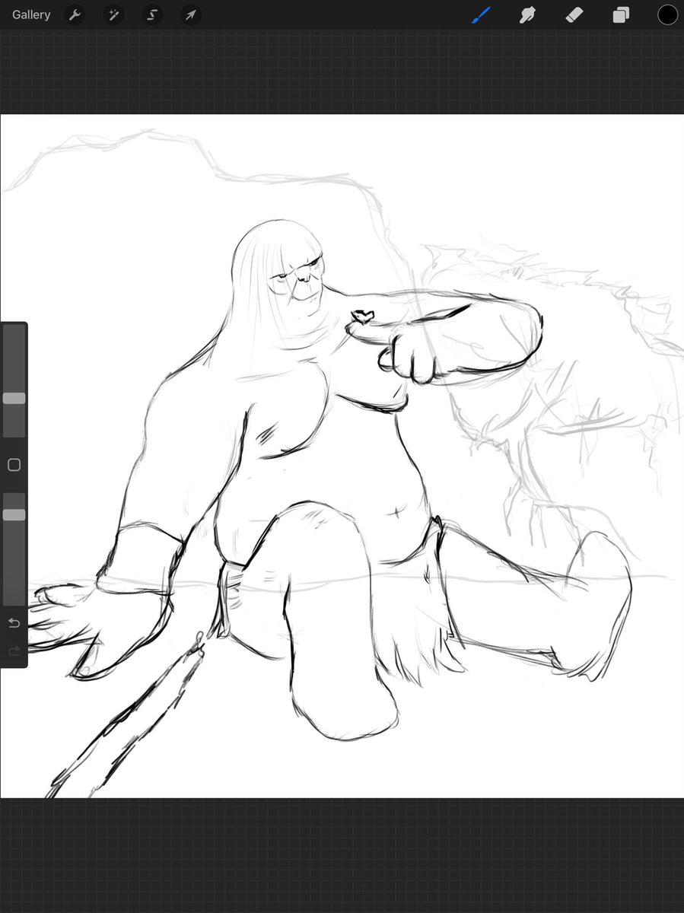Screen dimensions: 684x913
Task: Tap the square Modify button on sidebar
Action: click(14, 465)
